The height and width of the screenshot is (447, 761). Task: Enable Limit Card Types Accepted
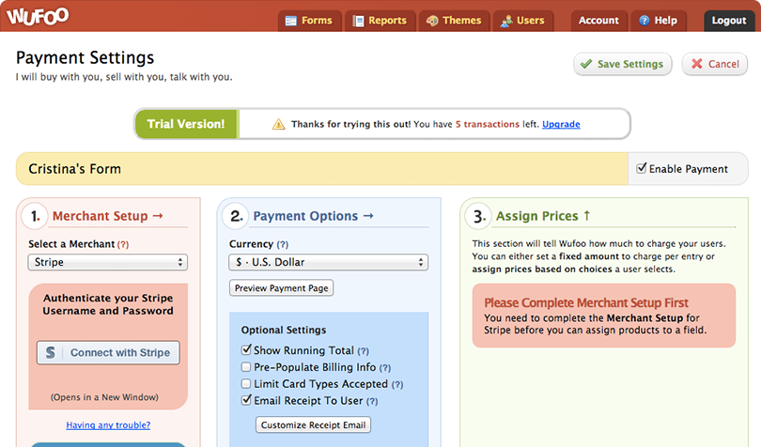click(246, 383)
